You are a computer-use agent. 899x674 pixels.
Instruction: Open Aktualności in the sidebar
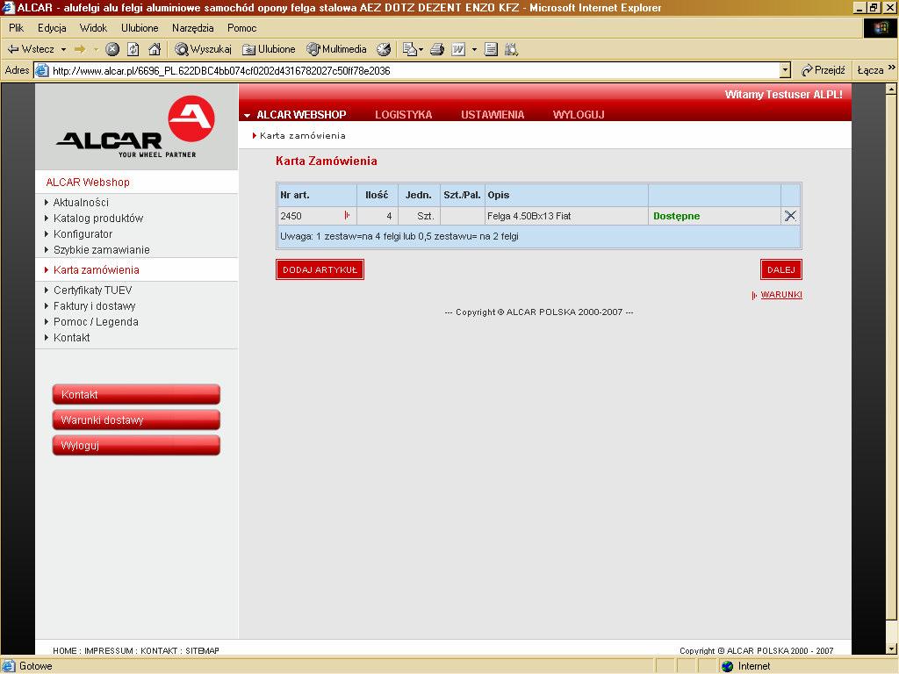(81, 203)
